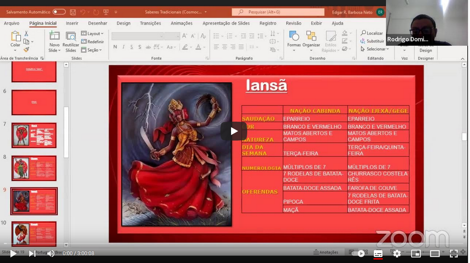The width and height of the screenshot is (470, 263).
Task: Switch the video to theater mode
Action: 435,254
